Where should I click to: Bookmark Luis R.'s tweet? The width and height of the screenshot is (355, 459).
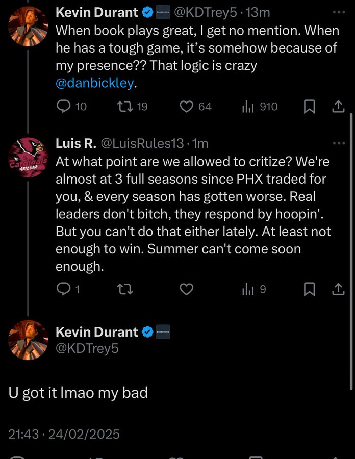point(309,289)
